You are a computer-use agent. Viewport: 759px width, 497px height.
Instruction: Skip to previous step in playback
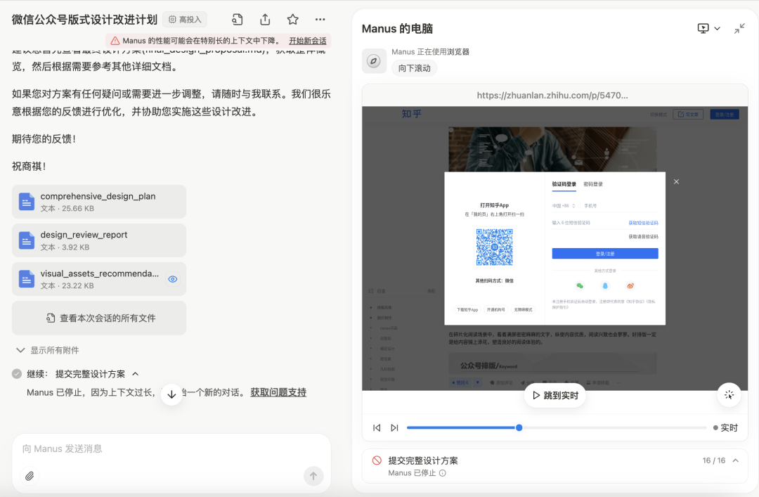(377, 427)
